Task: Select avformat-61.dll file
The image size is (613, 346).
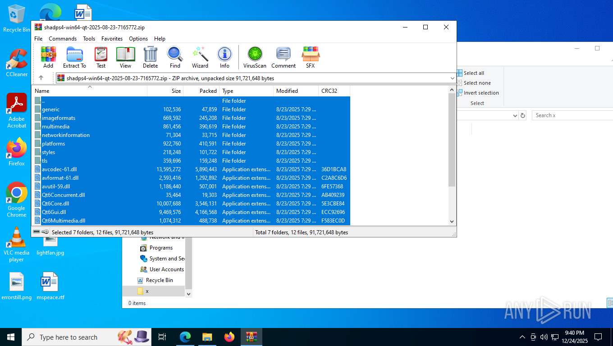Action: coord(191,178)
